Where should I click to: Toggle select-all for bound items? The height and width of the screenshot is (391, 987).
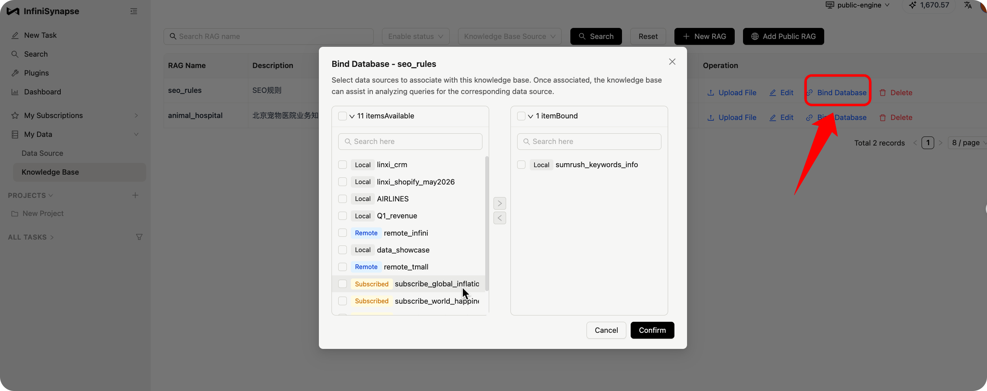click(521, 116)
